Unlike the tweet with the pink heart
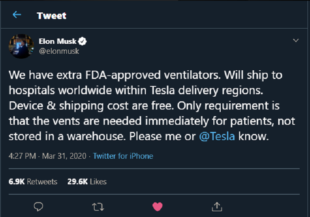Viewport: 310px width, 217px height. (x=157, y=206)
